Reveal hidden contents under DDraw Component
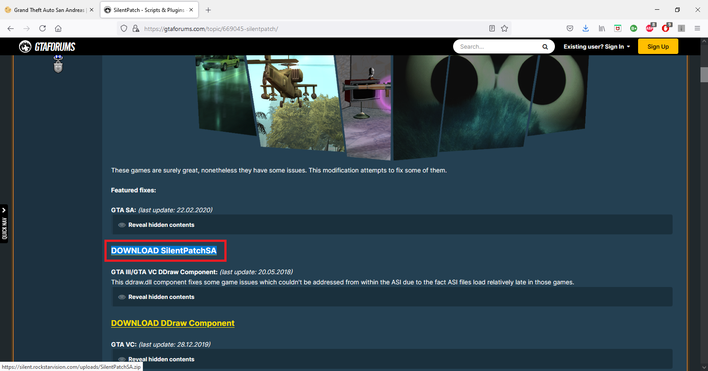The image size is (708, 371). pyautogui.click(x=392, y=297)
